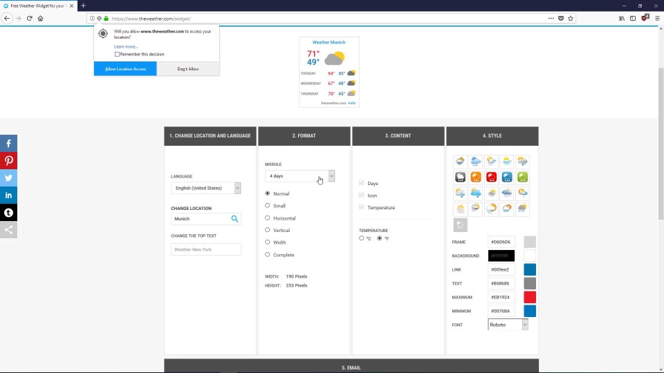Open the Language dropdown
This screenshot has height=373, width=664.
tap(206, 188)
